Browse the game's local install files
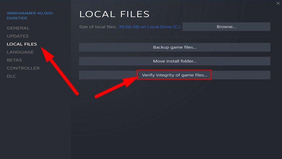The height and width of the screenshot is (159, 282). (226, 27)
